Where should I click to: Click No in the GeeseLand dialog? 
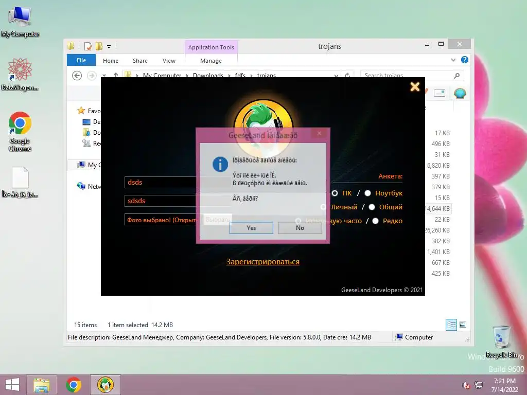click(300, 228)
